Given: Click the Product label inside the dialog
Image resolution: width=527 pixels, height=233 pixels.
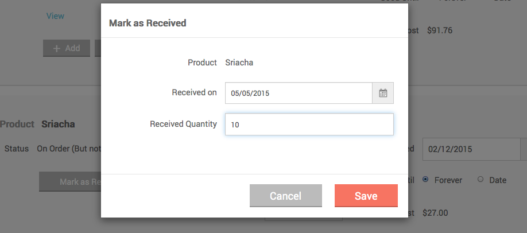Looking at the screenshot, I should (202, 63).
